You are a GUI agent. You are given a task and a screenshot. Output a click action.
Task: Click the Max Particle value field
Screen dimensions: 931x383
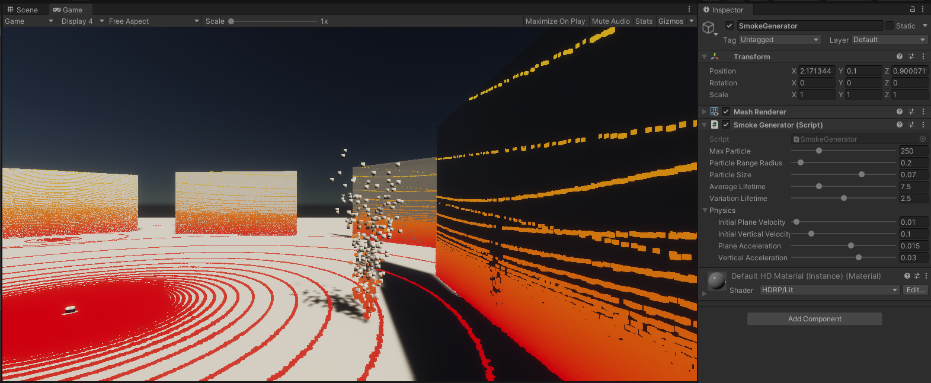913,151
